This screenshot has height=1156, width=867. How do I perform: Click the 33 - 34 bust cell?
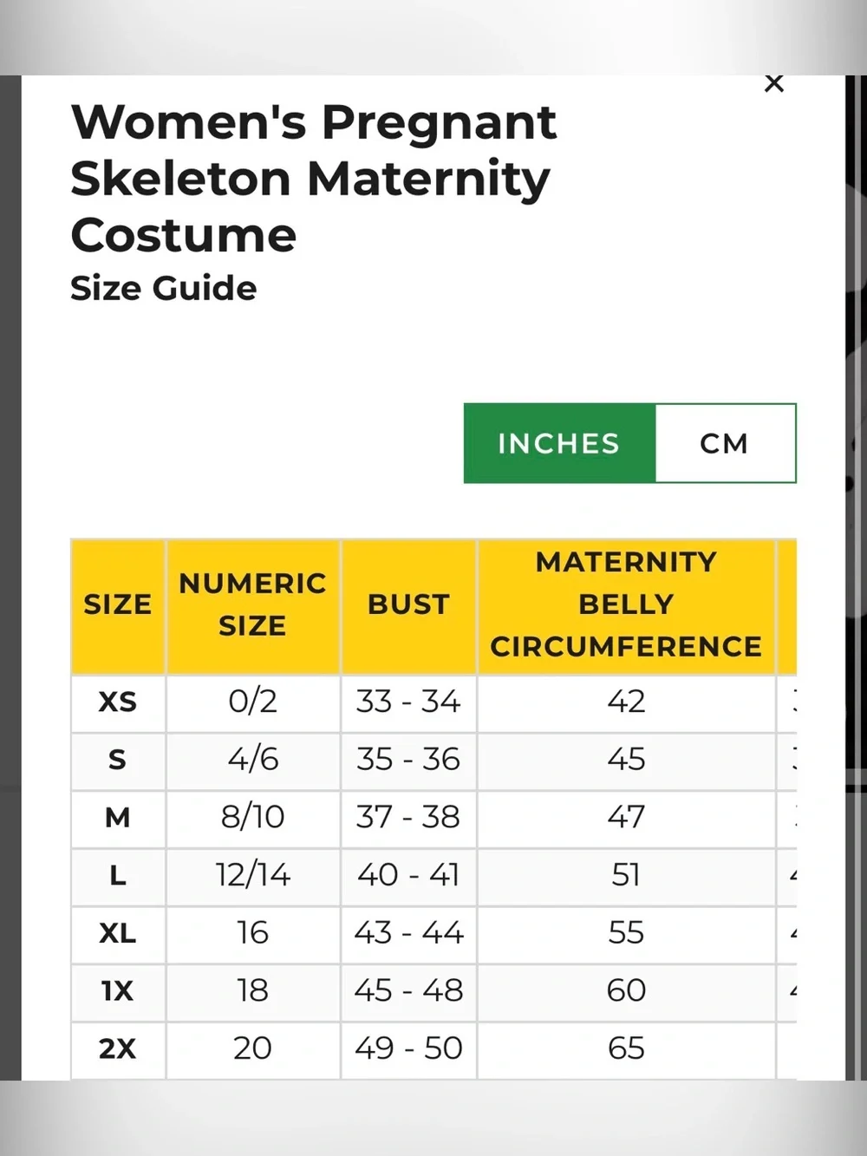[408, 702]
